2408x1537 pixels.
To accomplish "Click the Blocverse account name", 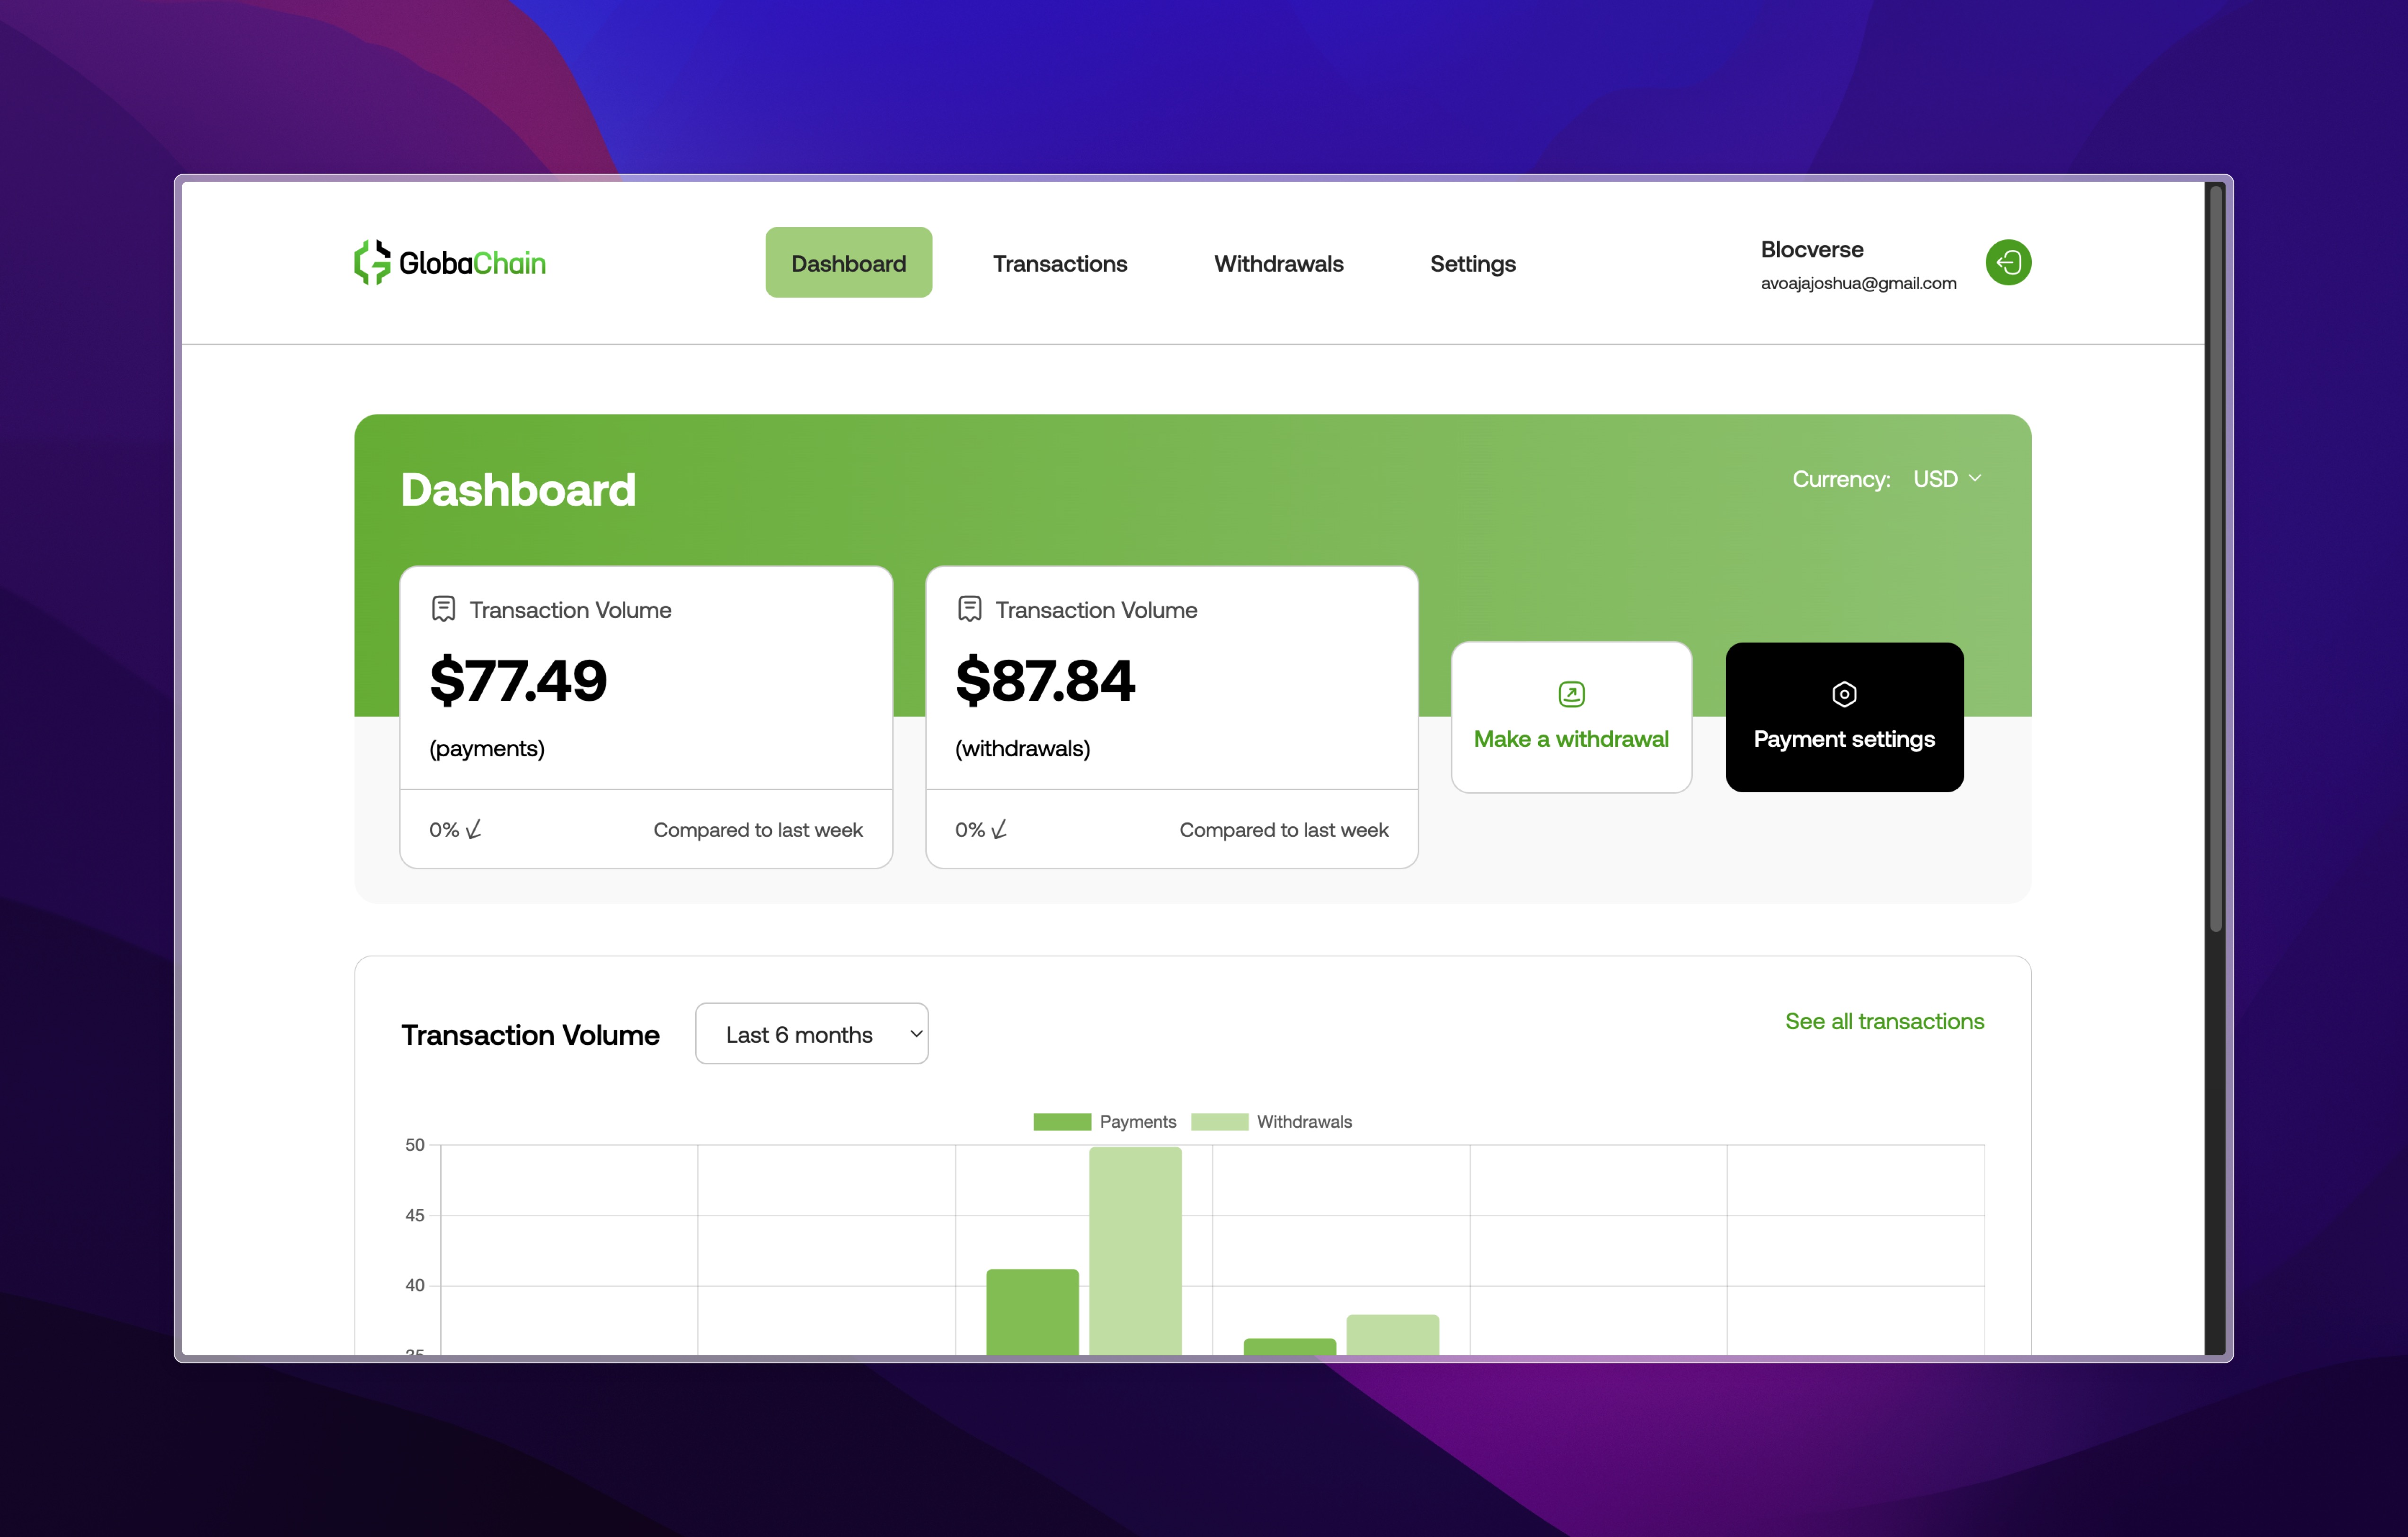I will 1812,249.
